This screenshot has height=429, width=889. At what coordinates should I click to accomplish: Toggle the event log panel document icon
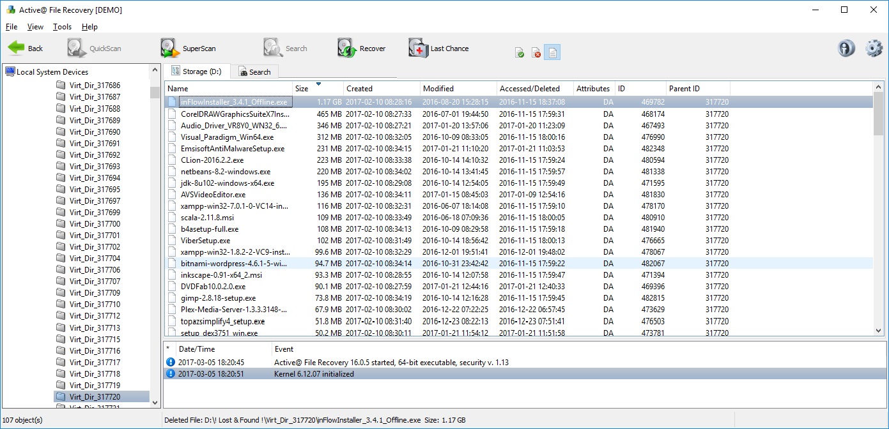(x=553, y=52)
